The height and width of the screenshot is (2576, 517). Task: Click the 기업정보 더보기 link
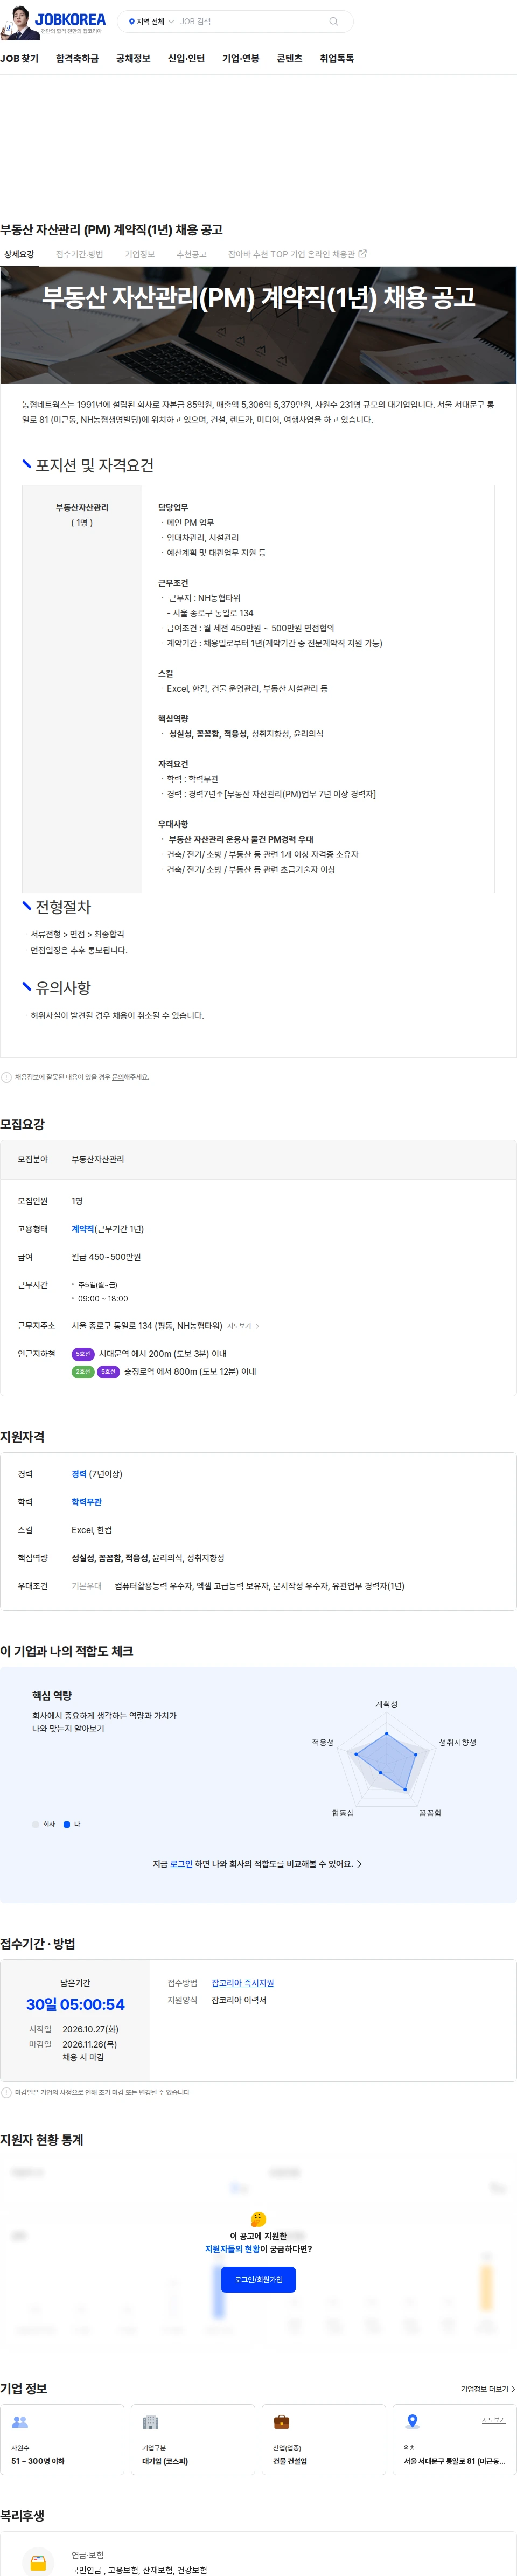tap(487, 2389)
